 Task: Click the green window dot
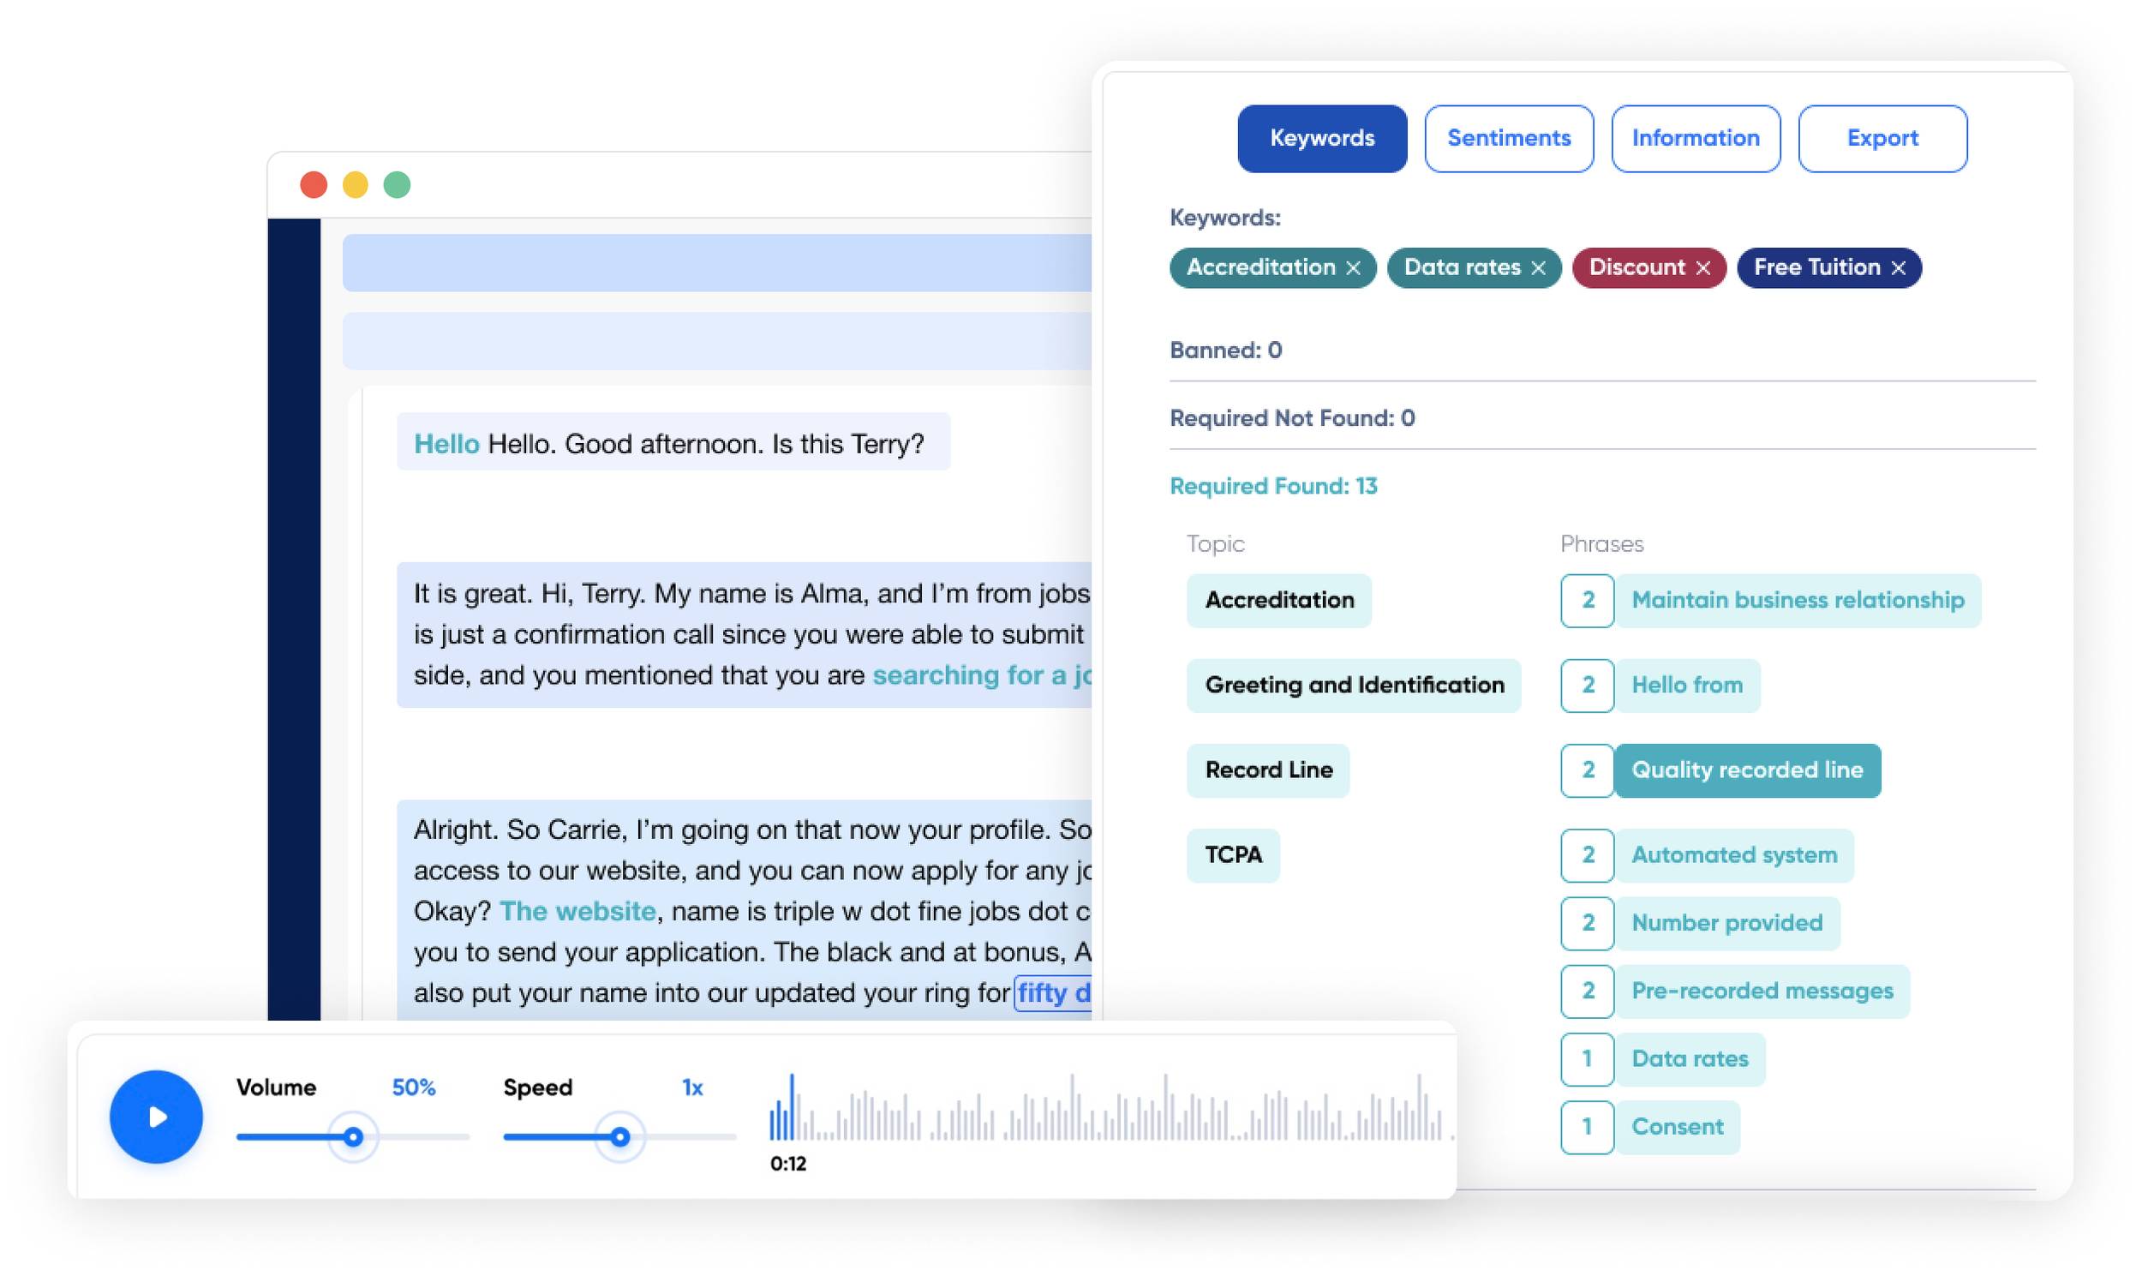tap(397, 185)
